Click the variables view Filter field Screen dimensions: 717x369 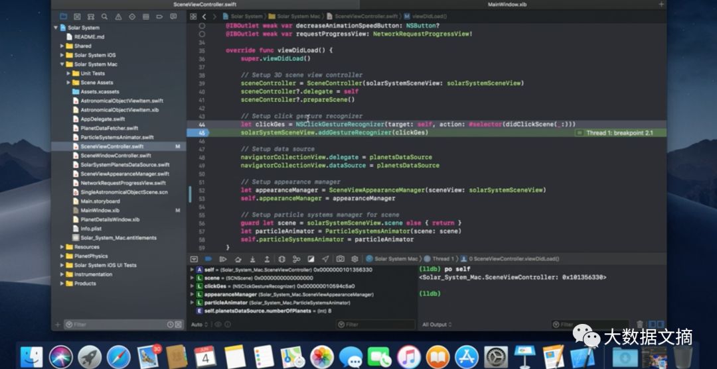tap(375, 325)
